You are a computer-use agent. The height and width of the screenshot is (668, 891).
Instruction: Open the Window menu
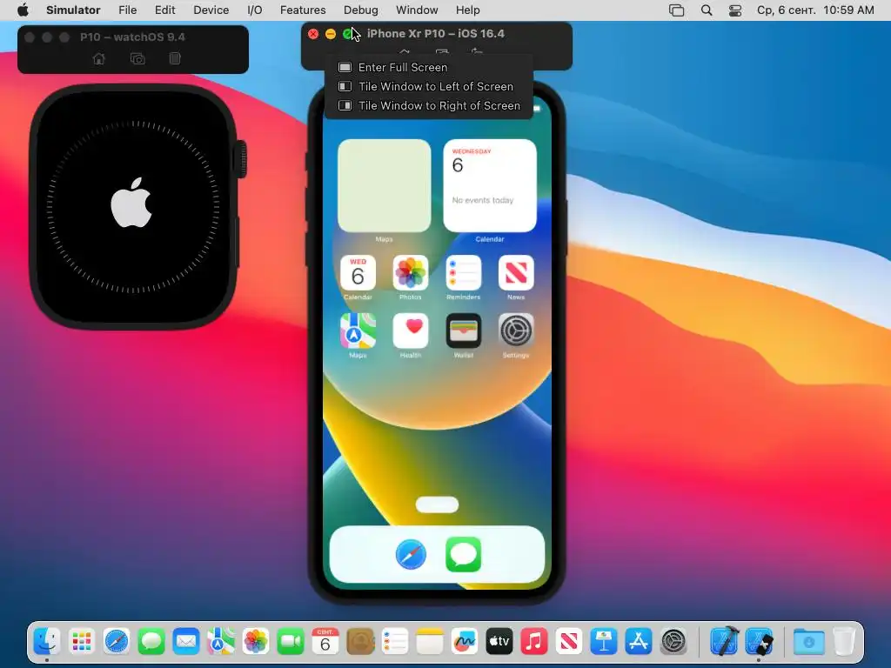pyautogui.click(x=417, y=10)
